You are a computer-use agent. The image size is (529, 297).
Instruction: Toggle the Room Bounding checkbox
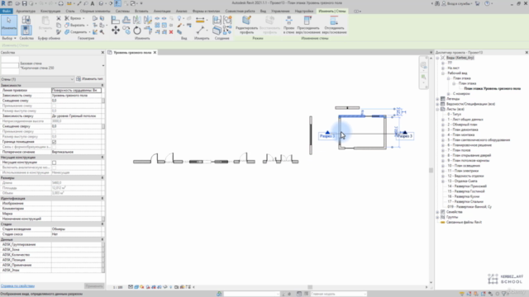[x=54, y=142]
